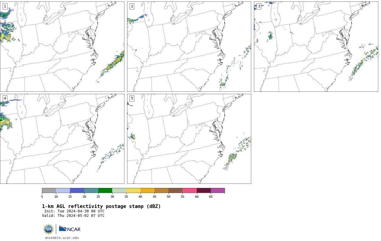Open ensemble member 4 reflectivity map
This screenshot has height=241, width=381.
click(62, 139)
